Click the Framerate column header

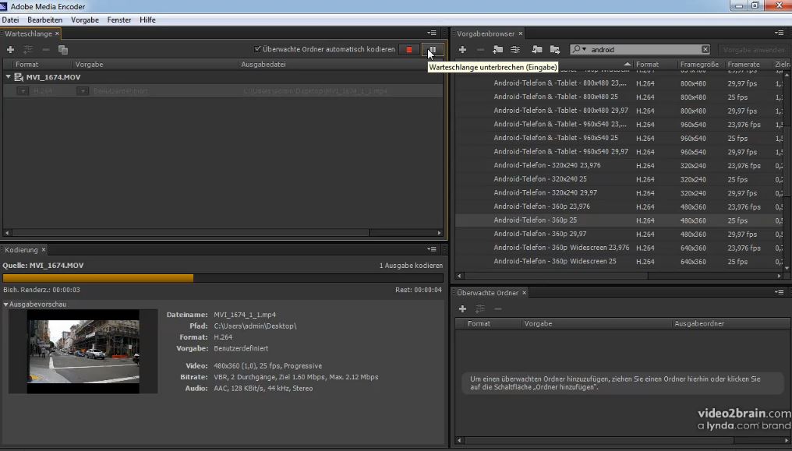[x=744, y=64]
